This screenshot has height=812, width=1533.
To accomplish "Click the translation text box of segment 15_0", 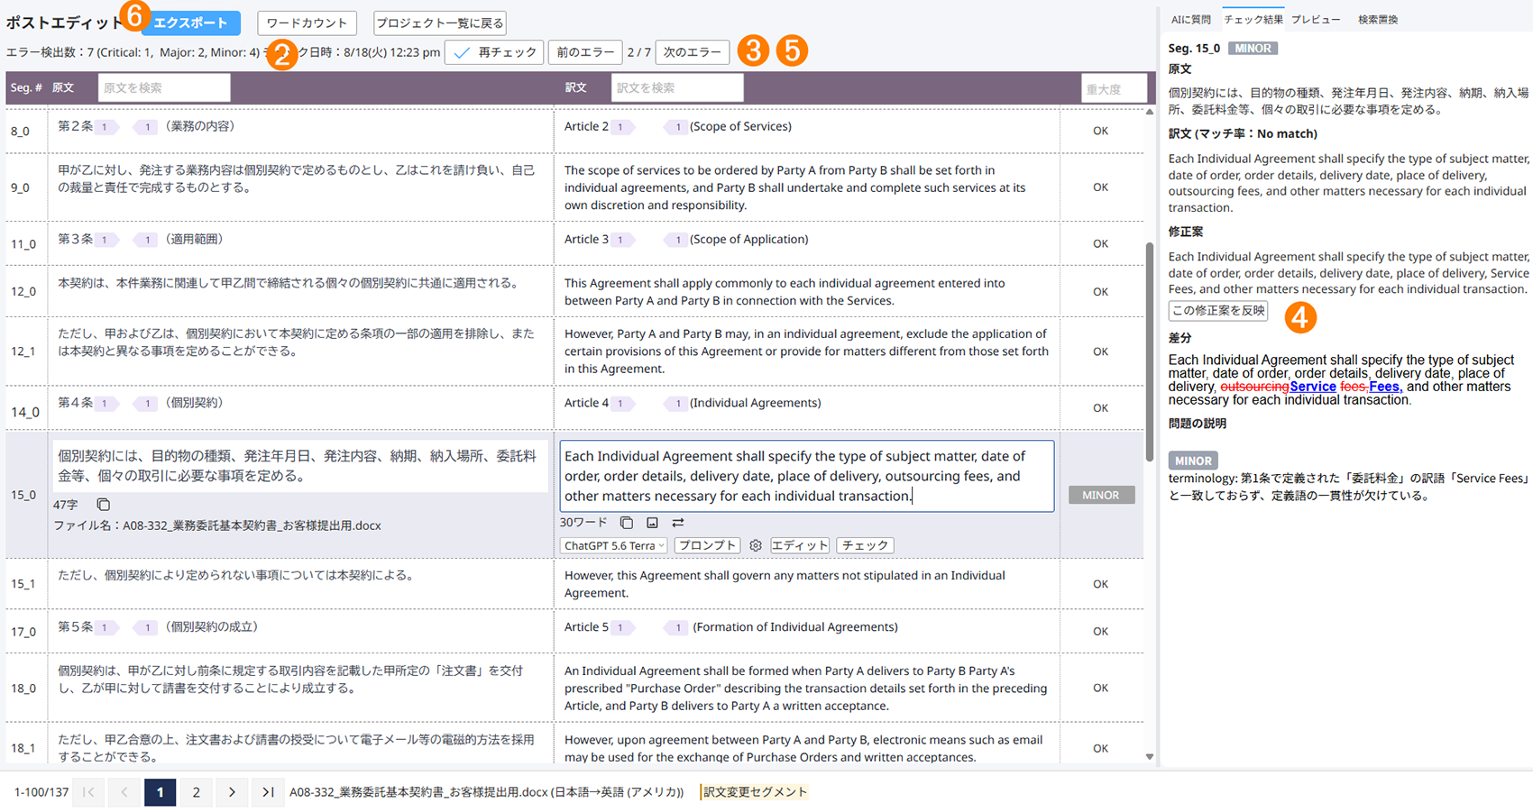I will click(807, 476).
